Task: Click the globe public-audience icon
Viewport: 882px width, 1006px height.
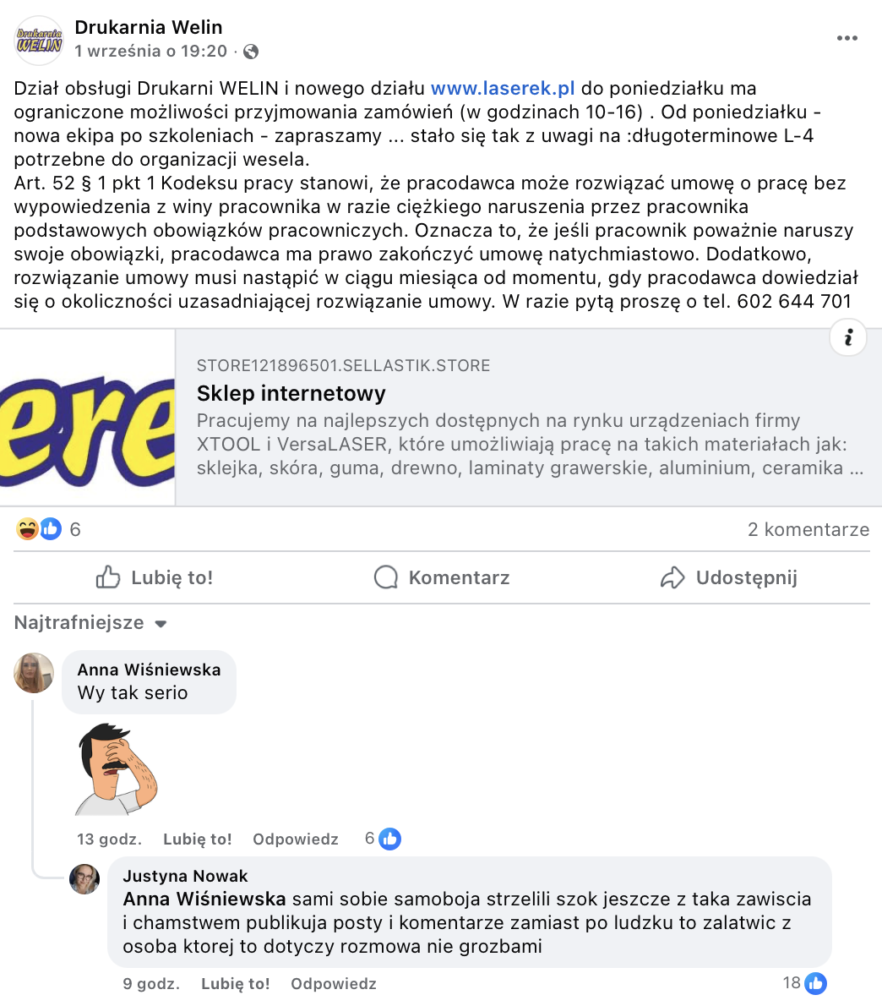Action: click(x=251, y=52)
